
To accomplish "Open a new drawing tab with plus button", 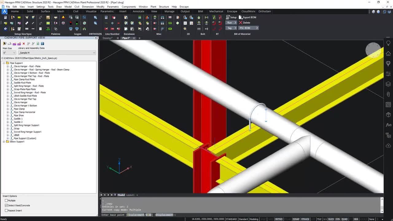I will [139, 38].
